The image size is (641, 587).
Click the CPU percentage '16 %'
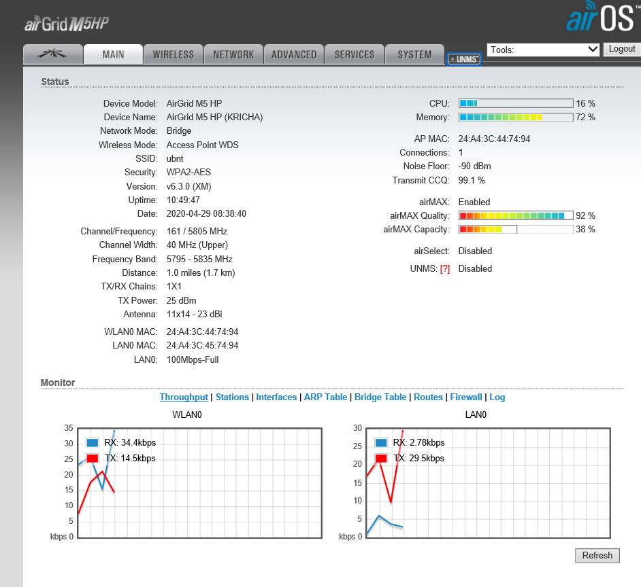click(x=586, y=103)
